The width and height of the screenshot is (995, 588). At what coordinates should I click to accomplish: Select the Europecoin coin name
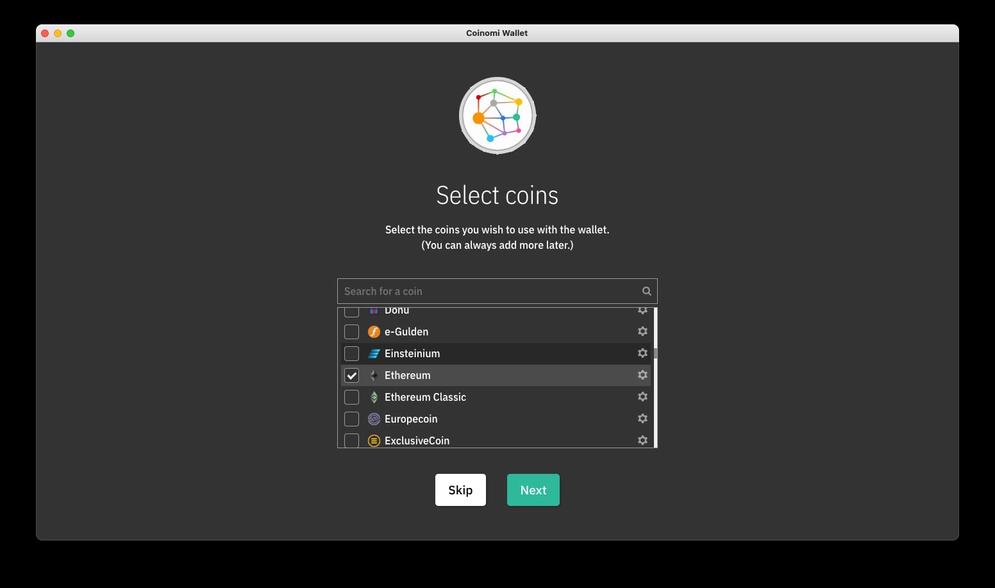coord(411,419)
